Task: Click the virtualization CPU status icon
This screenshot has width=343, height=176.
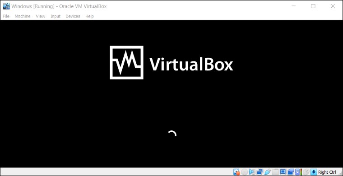Action: click(297, 172)
